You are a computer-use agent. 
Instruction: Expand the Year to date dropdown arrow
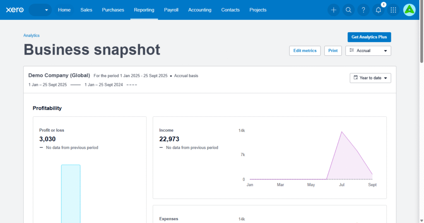(385, 78)
